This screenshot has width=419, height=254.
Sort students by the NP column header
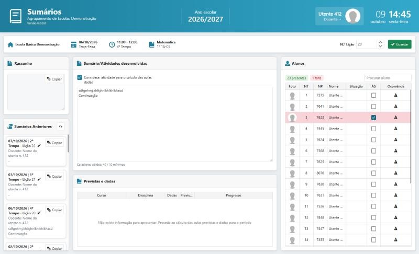point(320,86)
